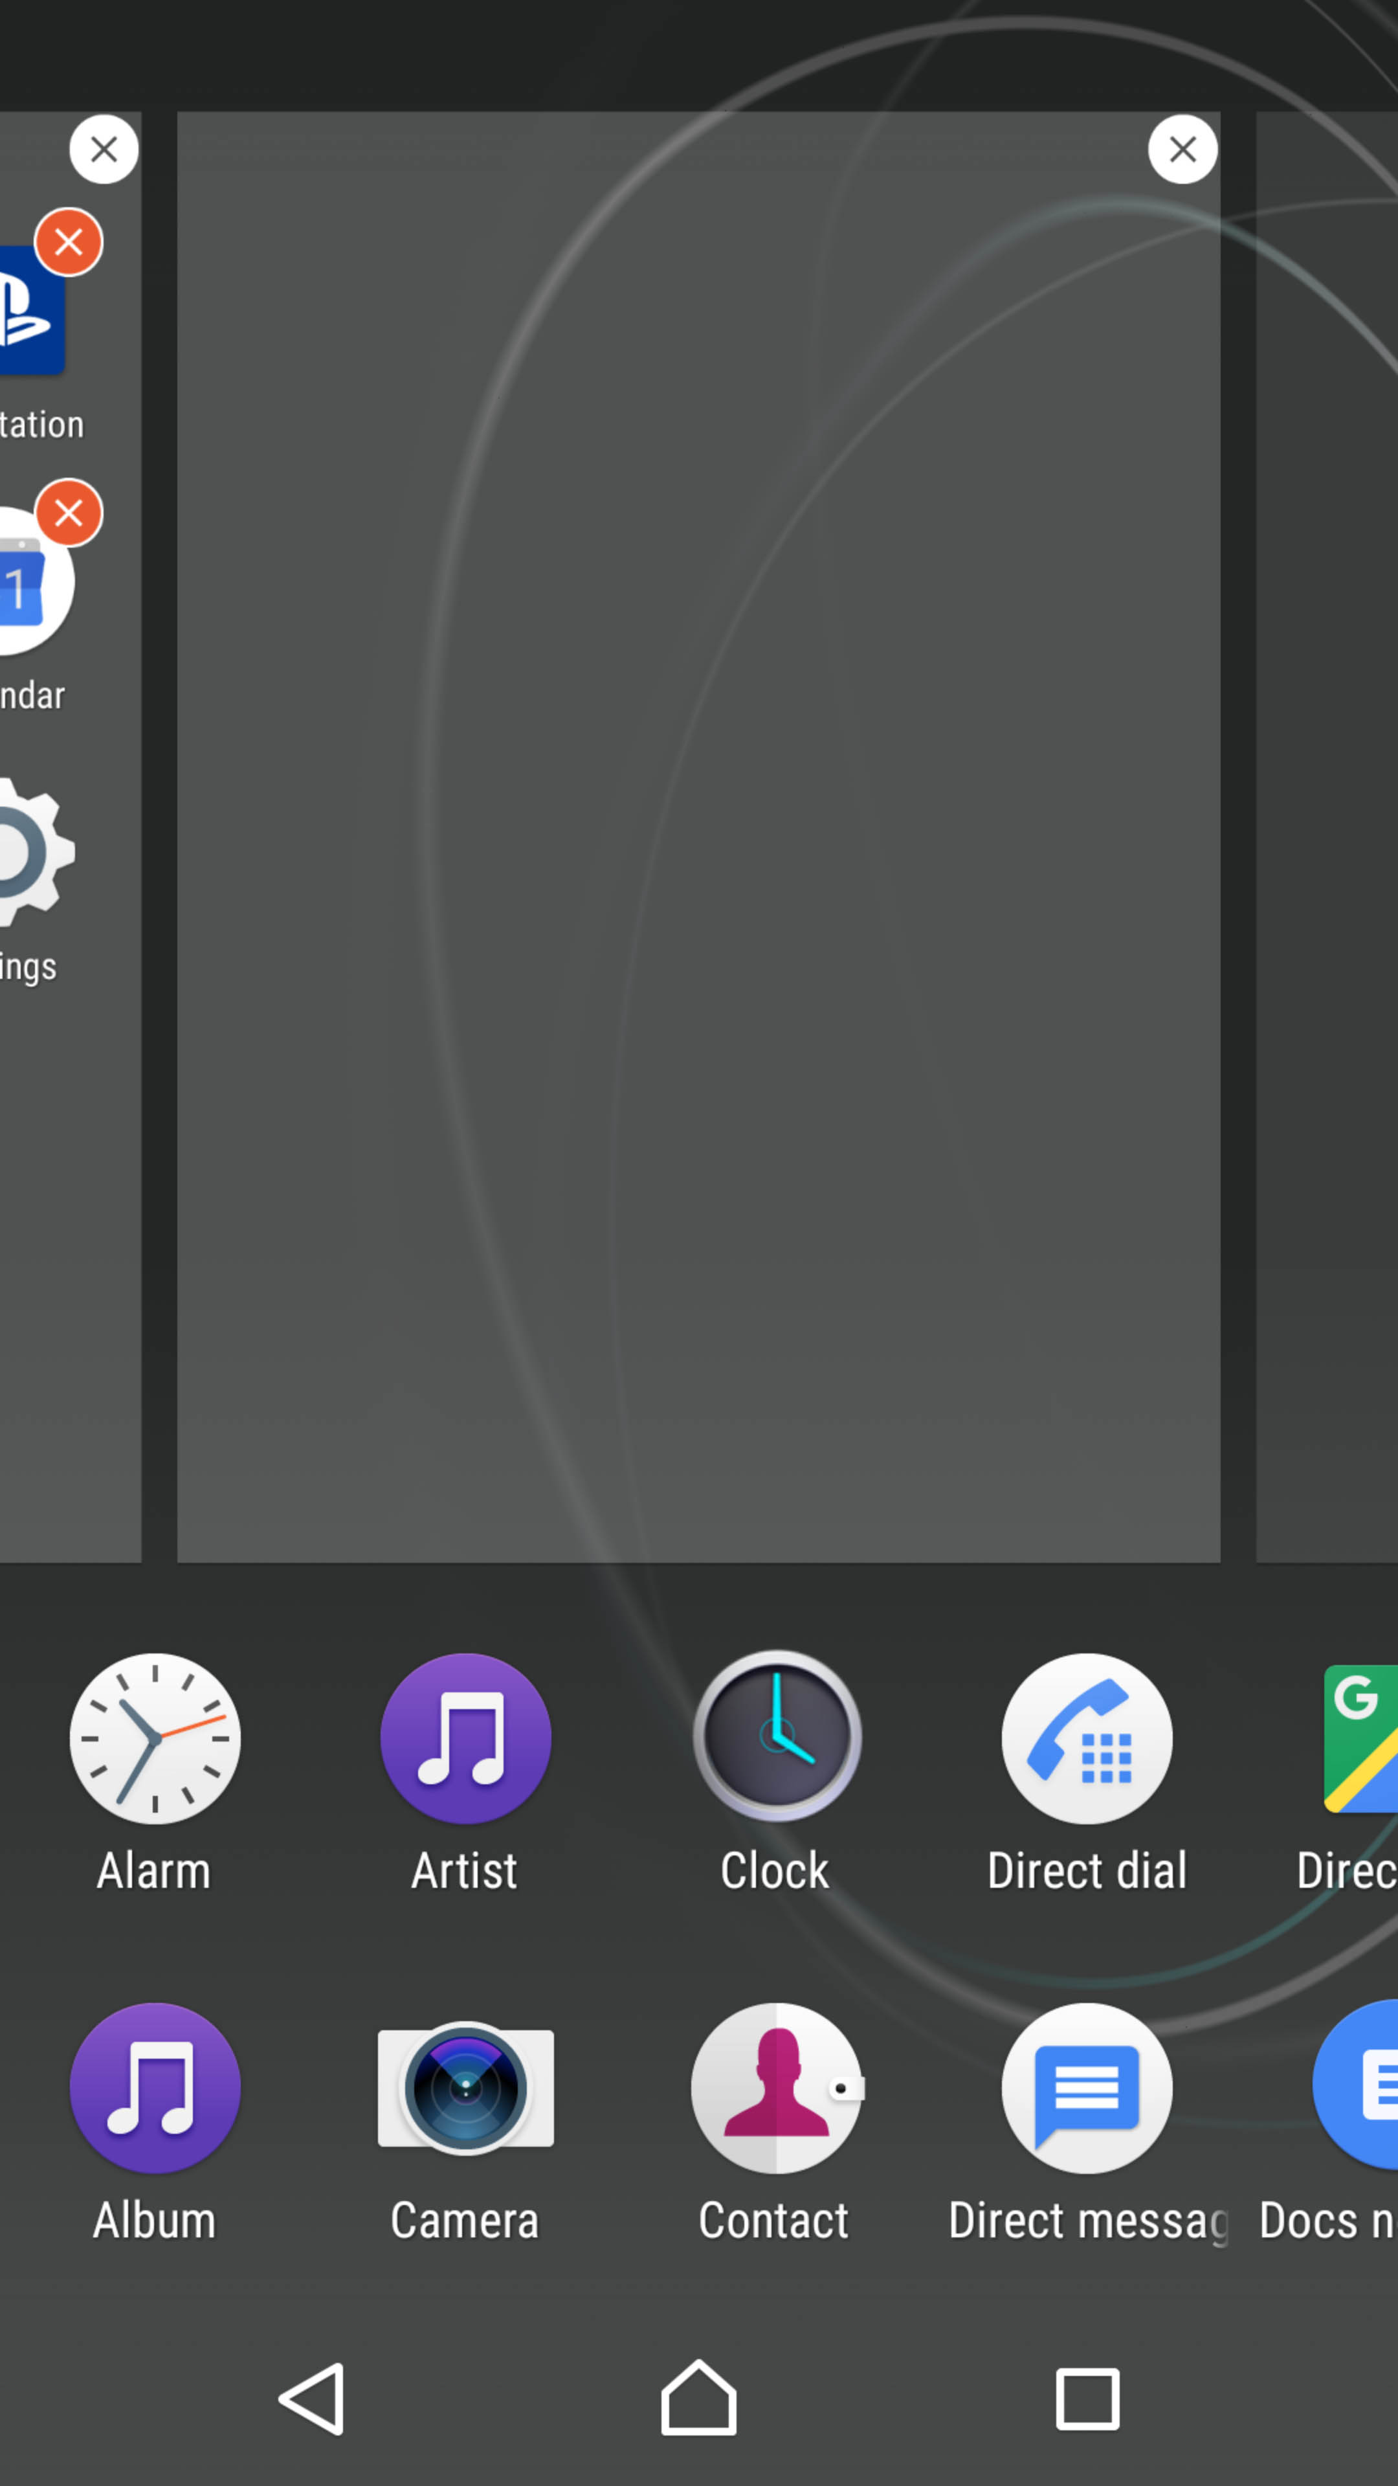Open the Direct message shortcut
The width and height of the screenshot is (1398, 2486).
pyautogui.click(x=1087, y=2087)
